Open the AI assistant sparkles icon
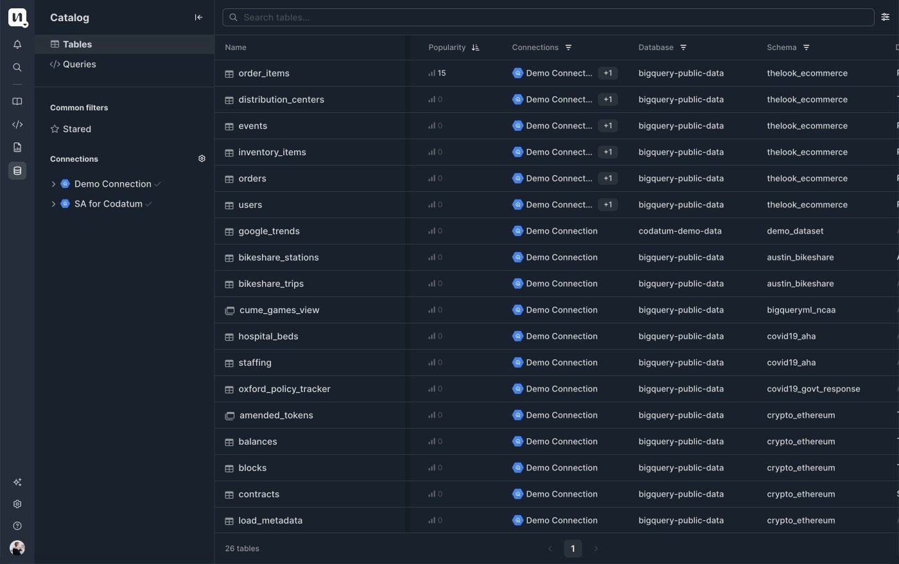899x564 pixels. 17,482
